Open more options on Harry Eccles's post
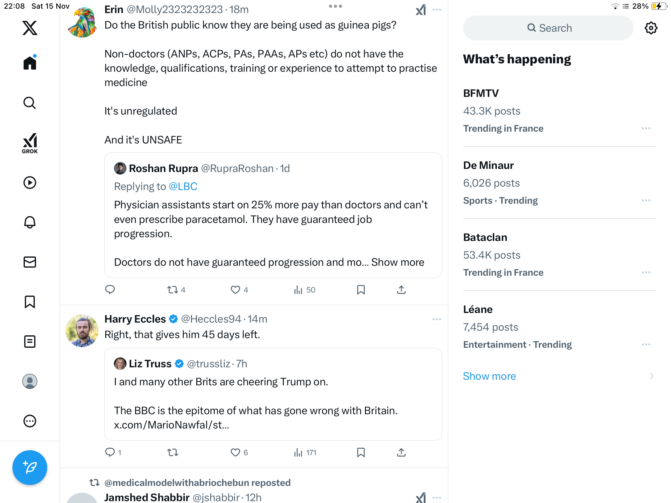This screenshot has width=671, height=503. [436, 319]
